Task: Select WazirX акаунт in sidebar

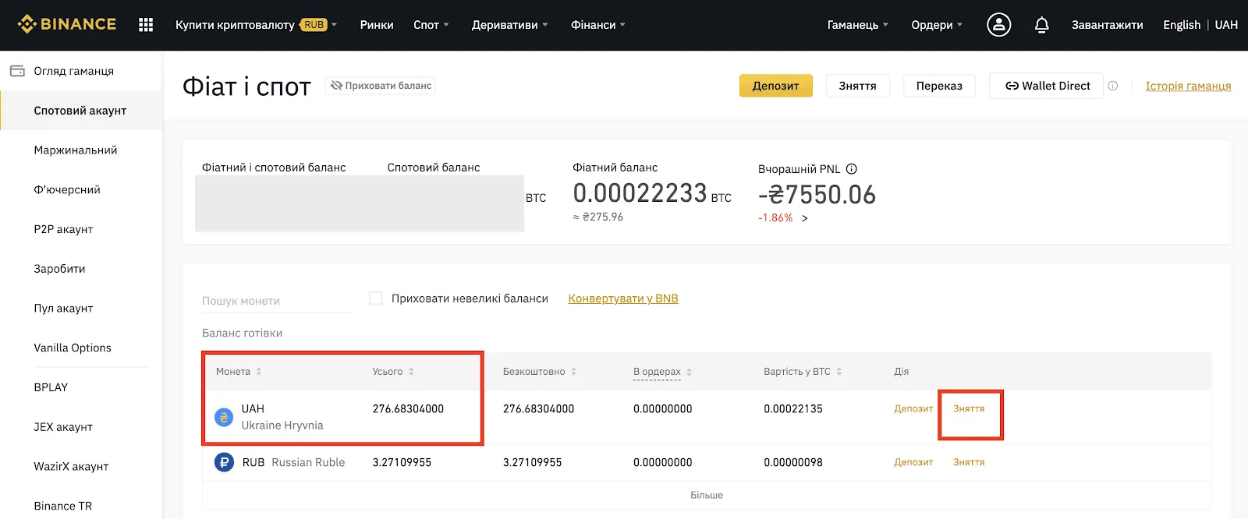Action: [x=71, y=467]
